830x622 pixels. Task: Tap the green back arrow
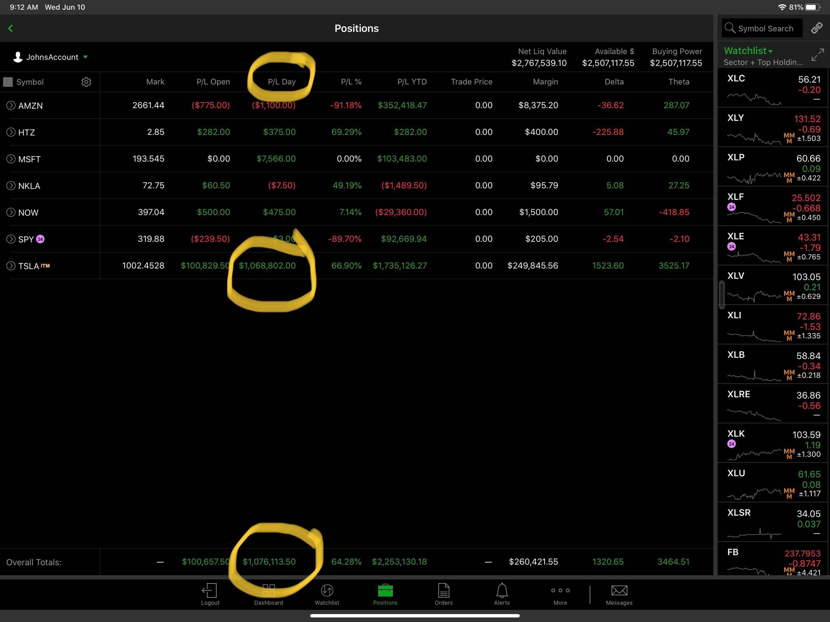10,28
